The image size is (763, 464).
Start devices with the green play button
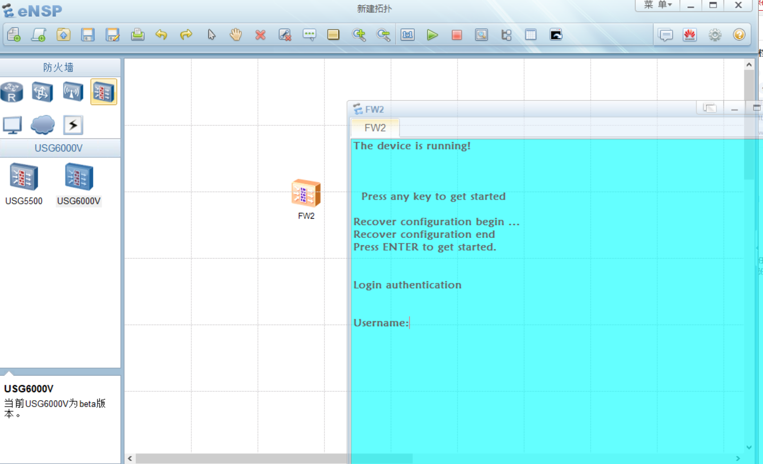[x=432, y=35]
